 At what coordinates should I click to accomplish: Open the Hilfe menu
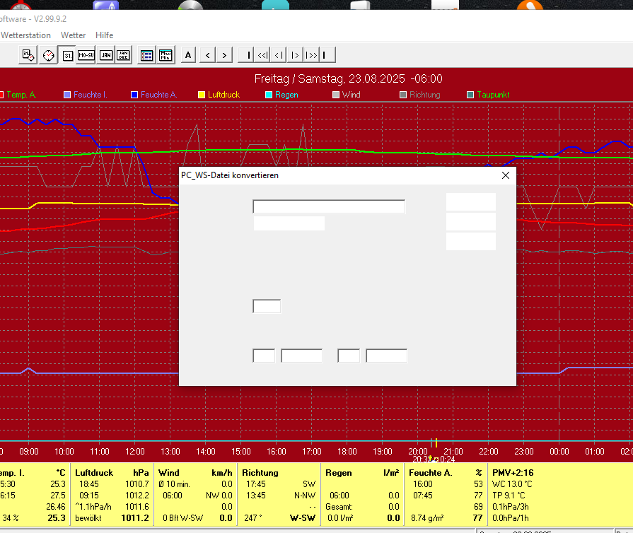[x=104, y=35]
